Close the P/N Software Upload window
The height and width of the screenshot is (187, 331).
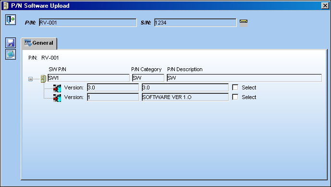[325, 6]
